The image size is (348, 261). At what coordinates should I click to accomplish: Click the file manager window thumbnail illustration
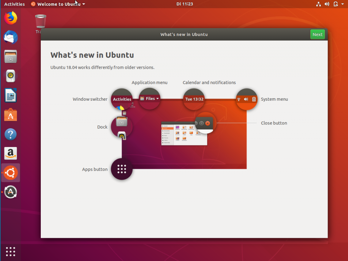click(x=184, y=133)
